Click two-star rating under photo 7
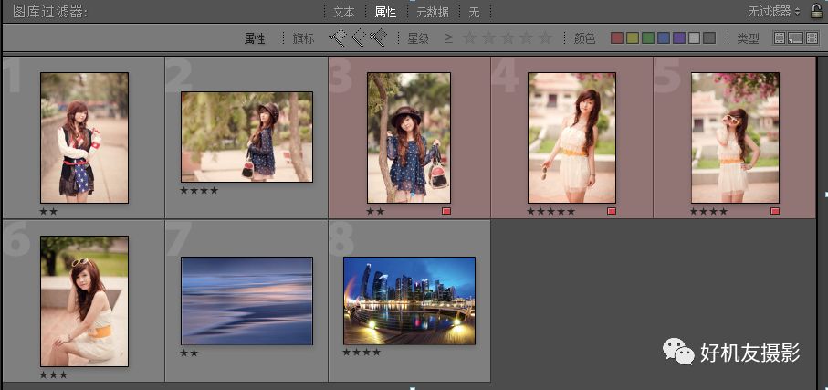 pyautogui.click(x=189, y=353)
